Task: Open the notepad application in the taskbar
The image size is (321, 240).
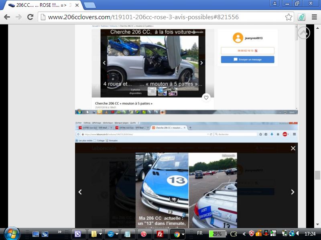Action: click(x=127, y=234)
